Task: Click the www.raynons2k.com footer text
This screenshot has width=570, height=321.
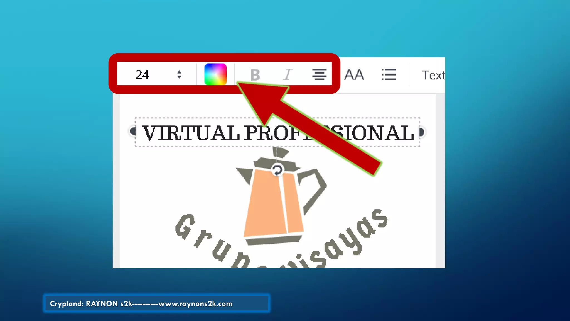Action: pos(195,304)
